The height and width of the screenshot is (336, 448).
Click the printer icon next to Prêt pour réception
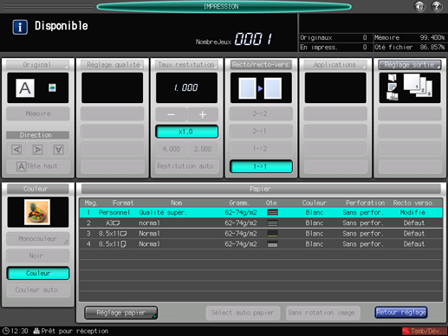tap(36, 331)
